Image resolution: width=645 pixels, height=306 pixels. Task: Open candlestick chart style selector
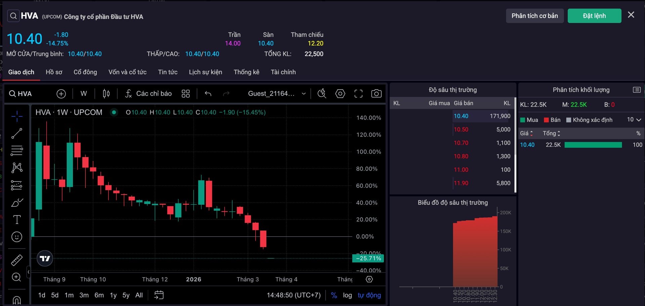coord(106,94)
